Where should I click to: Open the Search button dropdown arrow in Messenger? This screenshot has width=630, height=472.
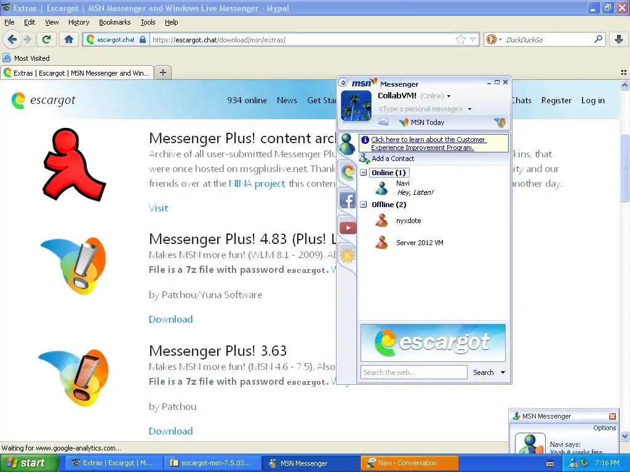click(x=503, y=372)
